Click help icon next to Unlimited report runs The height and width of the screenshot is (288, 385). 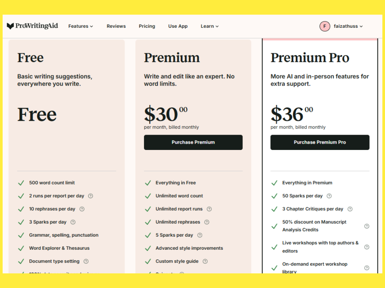[209, 209]
